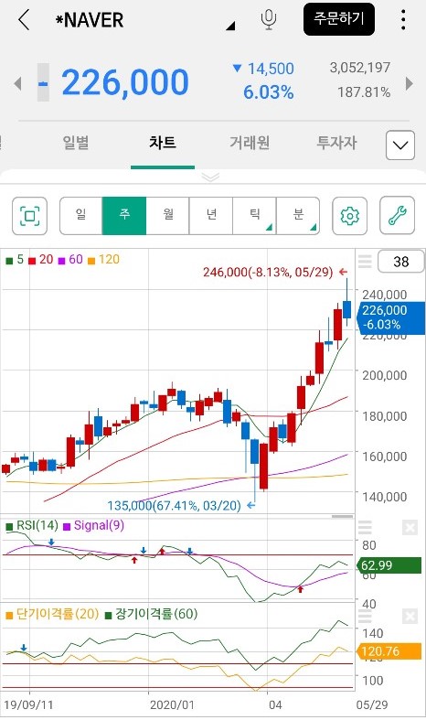Tap the current price 226,000
426x720 pixels.
point(125,83)
